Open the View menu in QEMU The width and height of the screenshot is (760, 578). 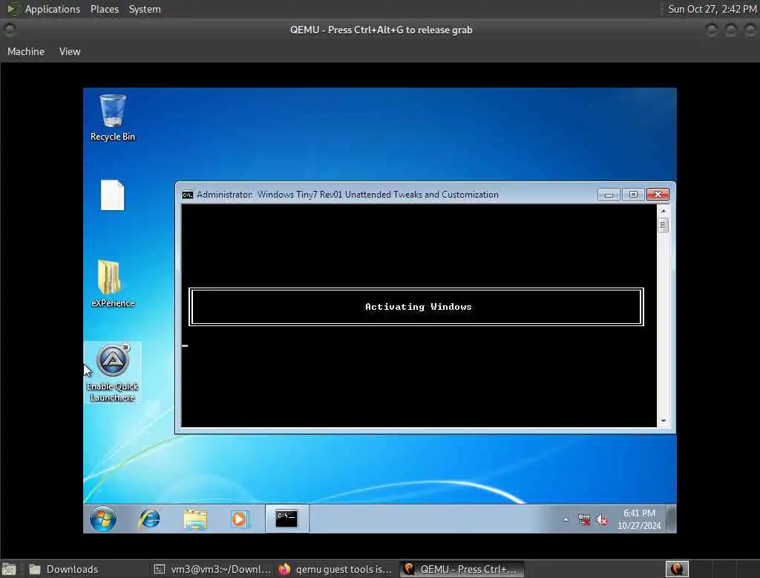70,51
